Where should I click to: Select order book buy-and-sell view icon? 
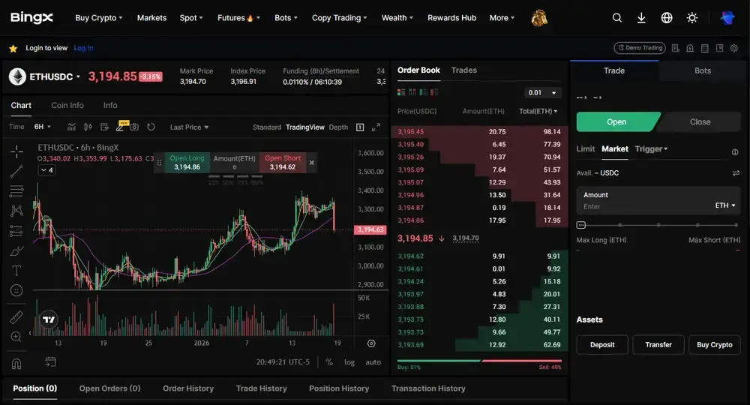[401, 91]
